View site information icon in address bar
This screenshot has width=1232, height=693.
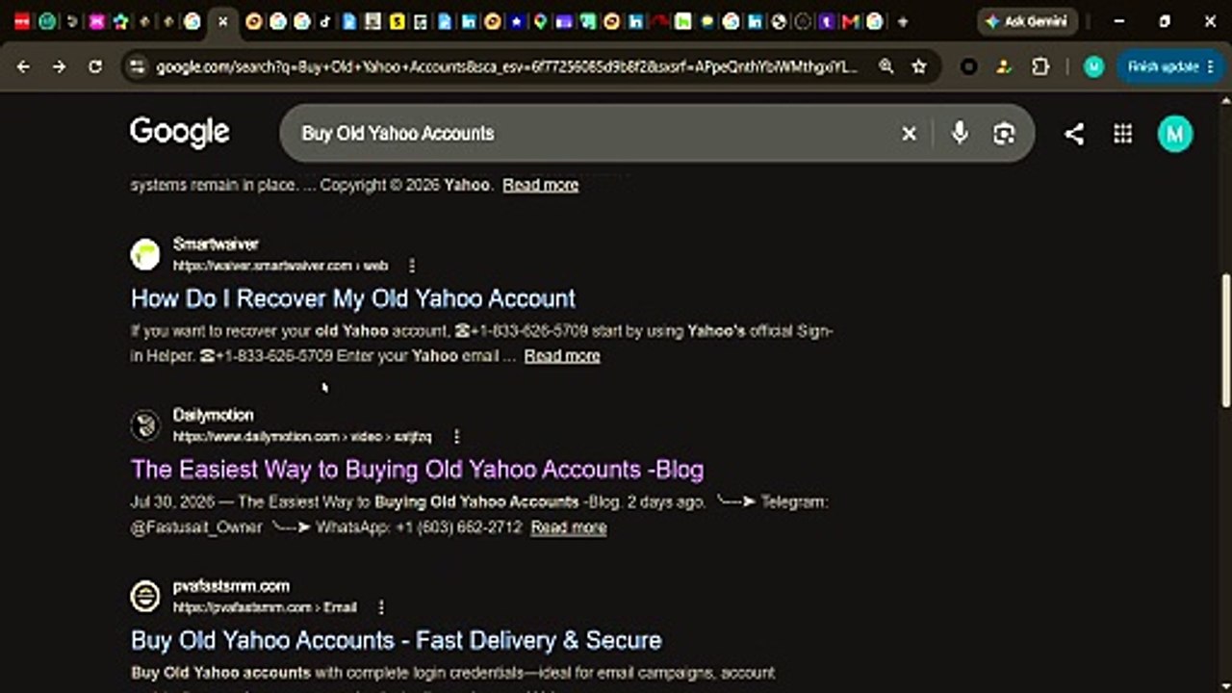[137, 66]
